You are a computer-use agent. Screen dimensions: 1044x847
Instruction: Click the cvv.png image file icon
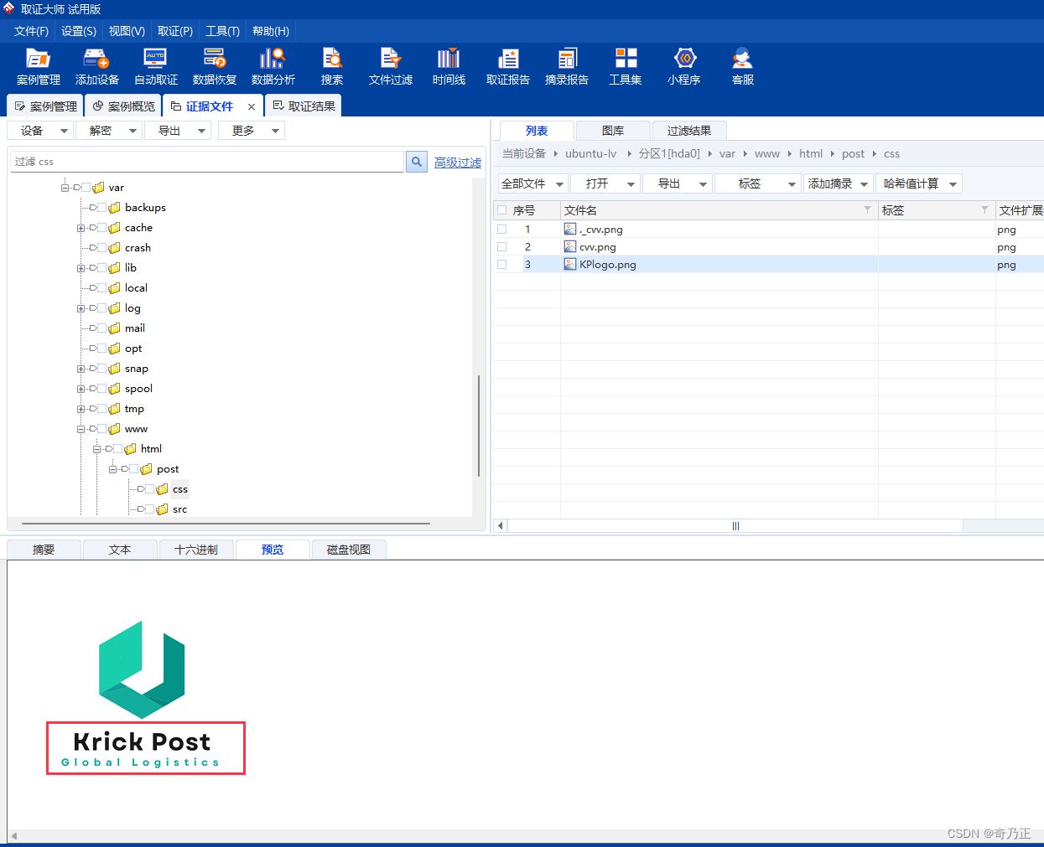(x=570, y=246)
